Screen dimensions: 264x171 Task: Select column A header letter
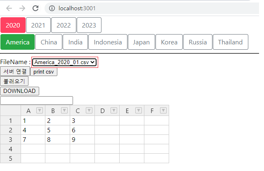click(28, 111)
